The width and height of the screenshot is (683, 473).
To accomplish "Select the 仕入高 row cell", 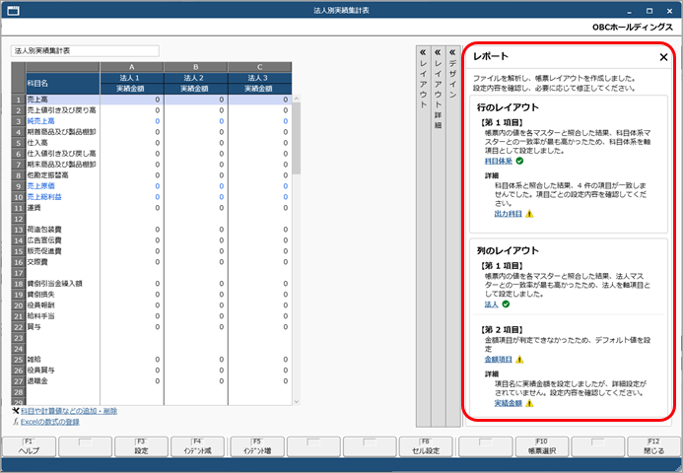I will pos(63,143).
